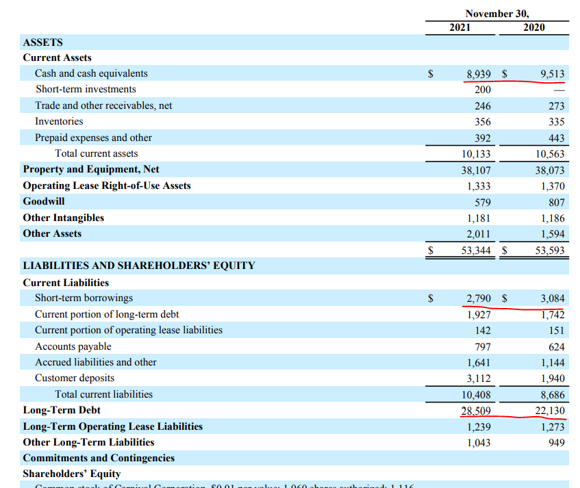Click the 2021 column header
Image resolution: width=580 pixels, height=488 pixels.
point(459,27)
